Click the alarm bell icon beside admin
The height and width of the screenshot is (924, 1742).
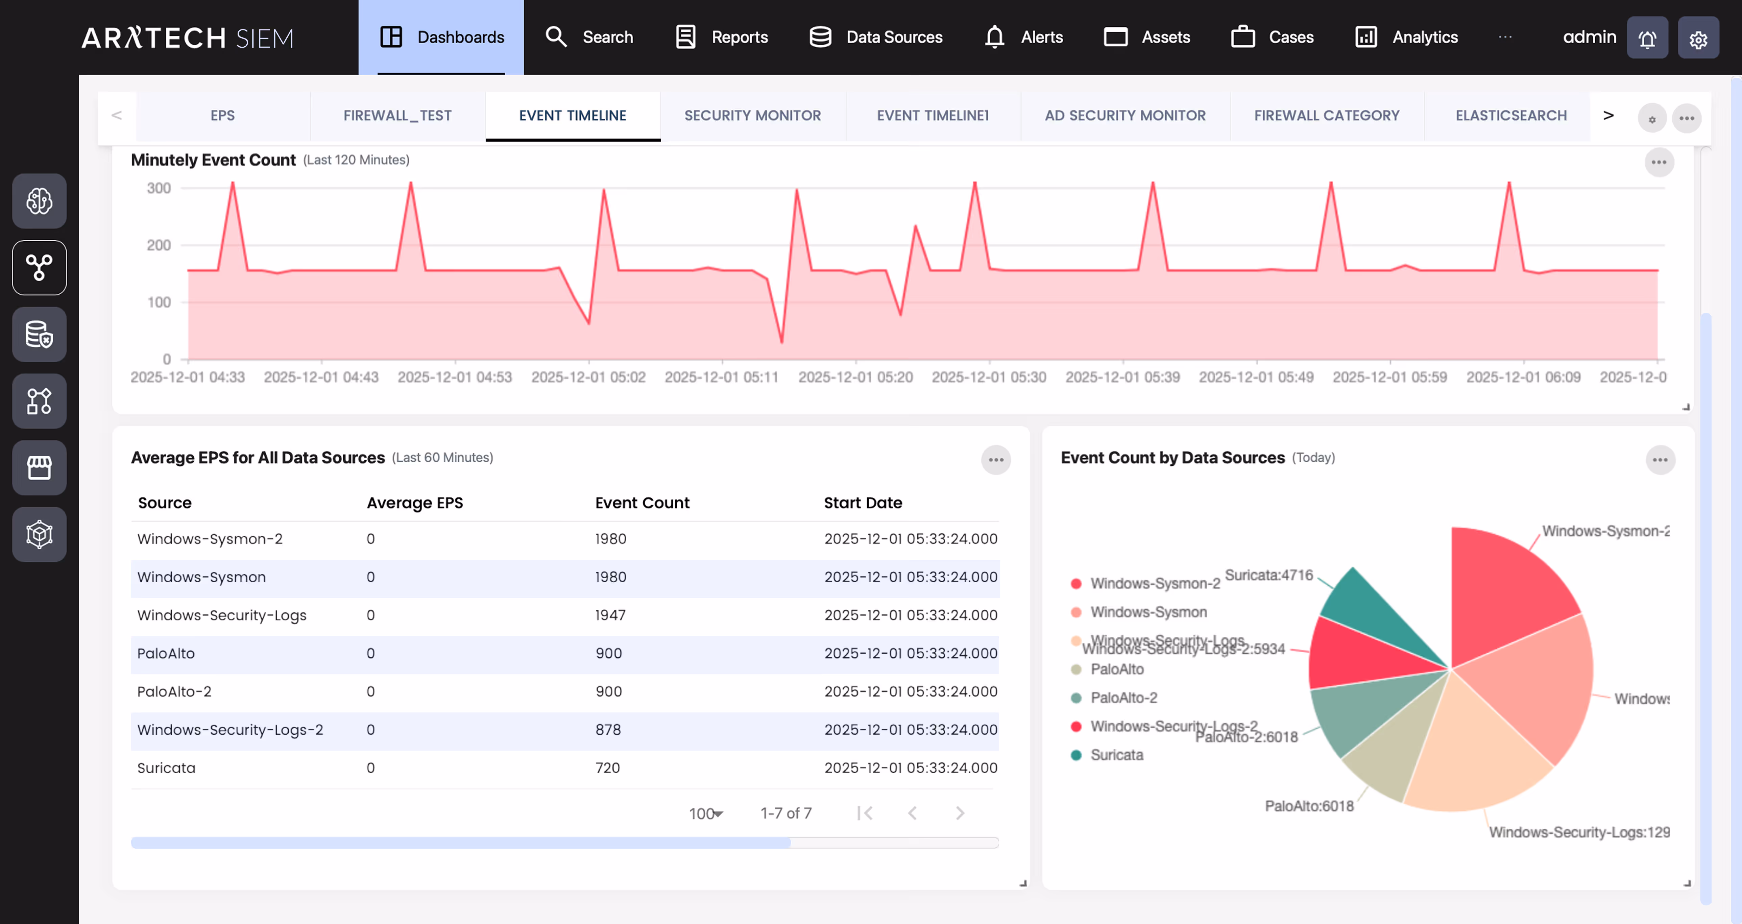click(1647, 39)
